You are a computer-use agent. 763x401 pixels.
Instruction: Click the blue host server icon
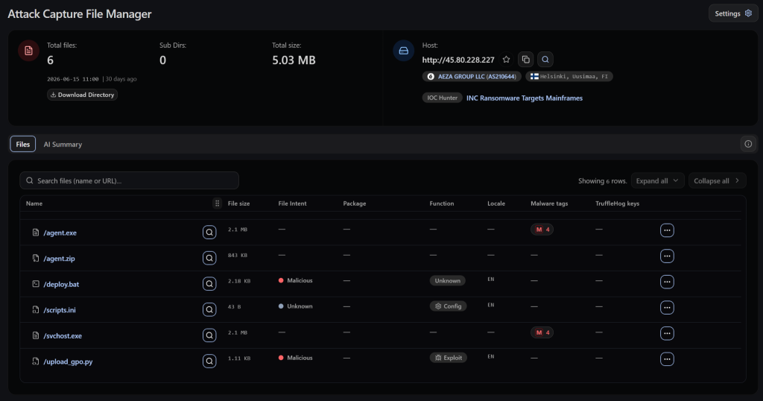click(x=403, y=51)
